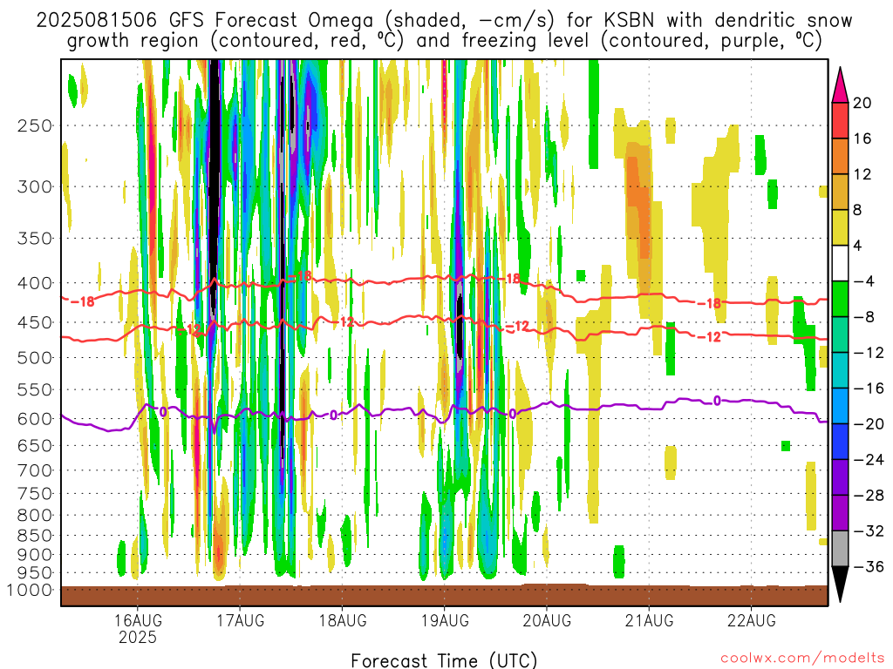Click the 16AUG date tick label
The width and height of the screenshot is (893, 669).
[x=138, y=620]
